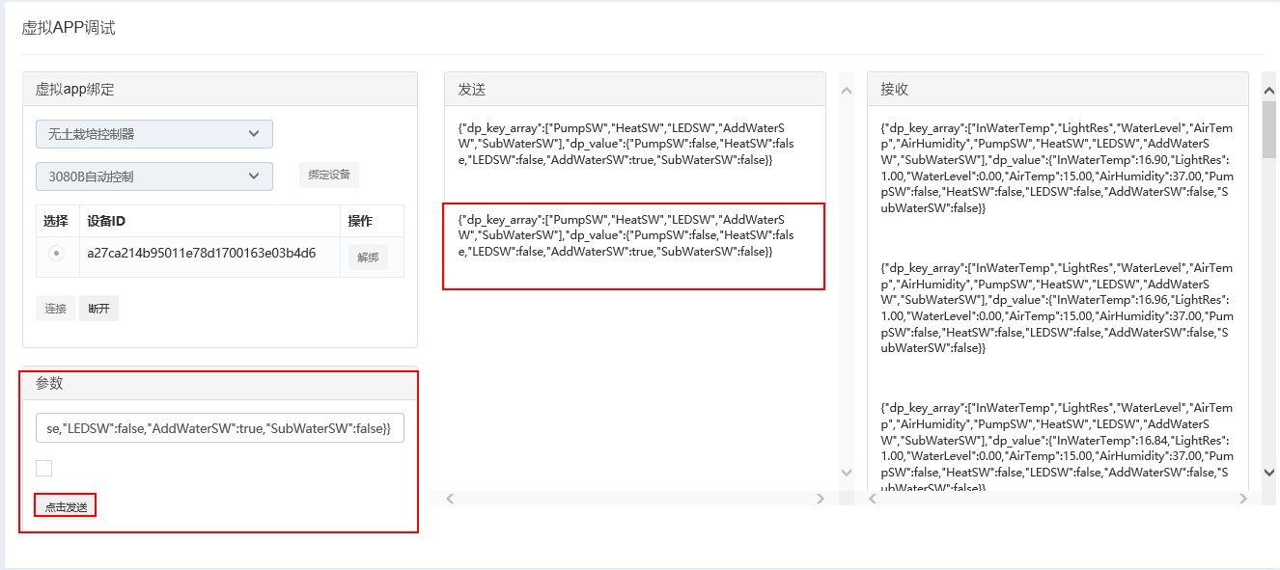
Task: Click down scroll arrow of 发送 panel
Action: [847, 472]
